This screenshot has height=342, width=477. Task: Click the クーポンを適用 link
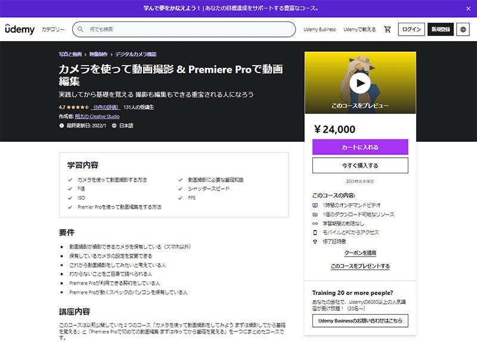point(360,253)
